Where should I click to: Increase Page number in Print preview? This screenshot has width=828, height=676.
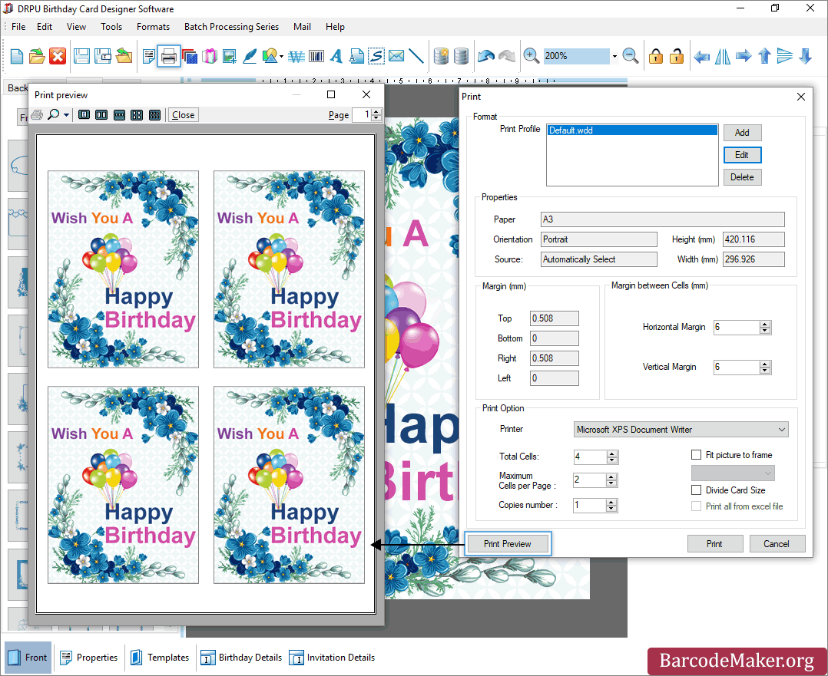pyautogui.click(x=376, y=112)
